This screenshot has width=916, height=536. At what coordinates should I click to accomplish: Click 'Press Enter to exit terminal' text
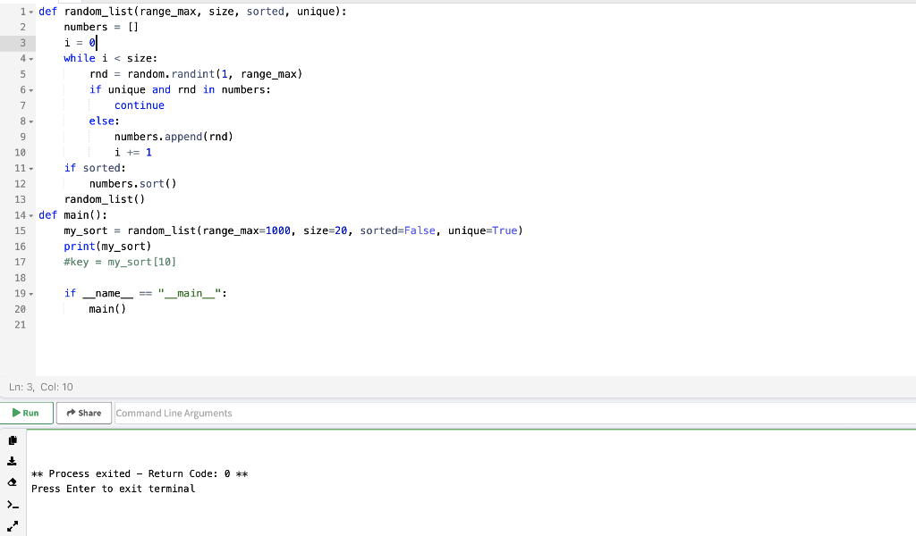point(114,489)
